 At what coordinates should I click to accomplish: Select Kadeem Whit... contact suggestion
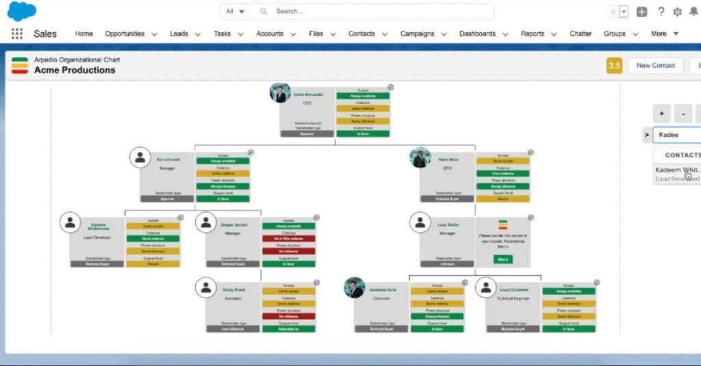coord(677,174)
